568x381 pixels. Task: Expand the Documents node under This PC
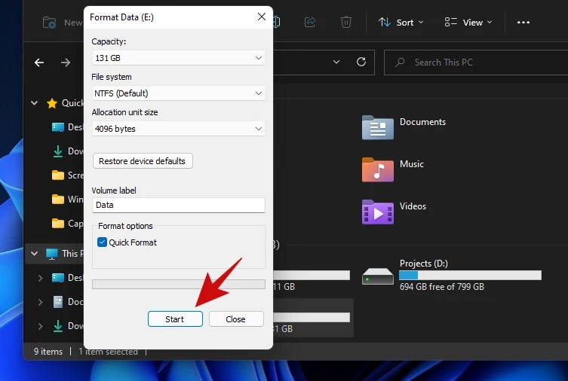click(40, 302)
